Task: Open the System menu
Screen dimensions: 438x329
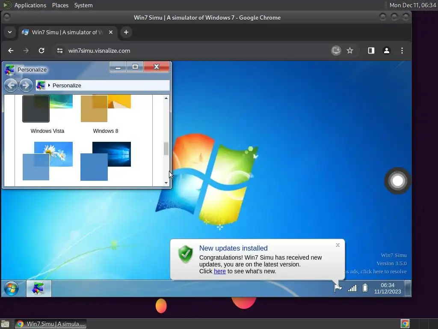Action: tap(83, 5)
